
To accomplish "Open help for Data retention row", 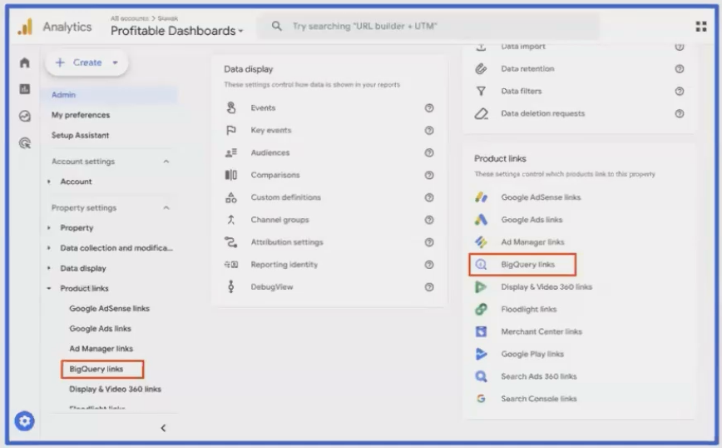I will pyautogui.click(x=680, y=68).
